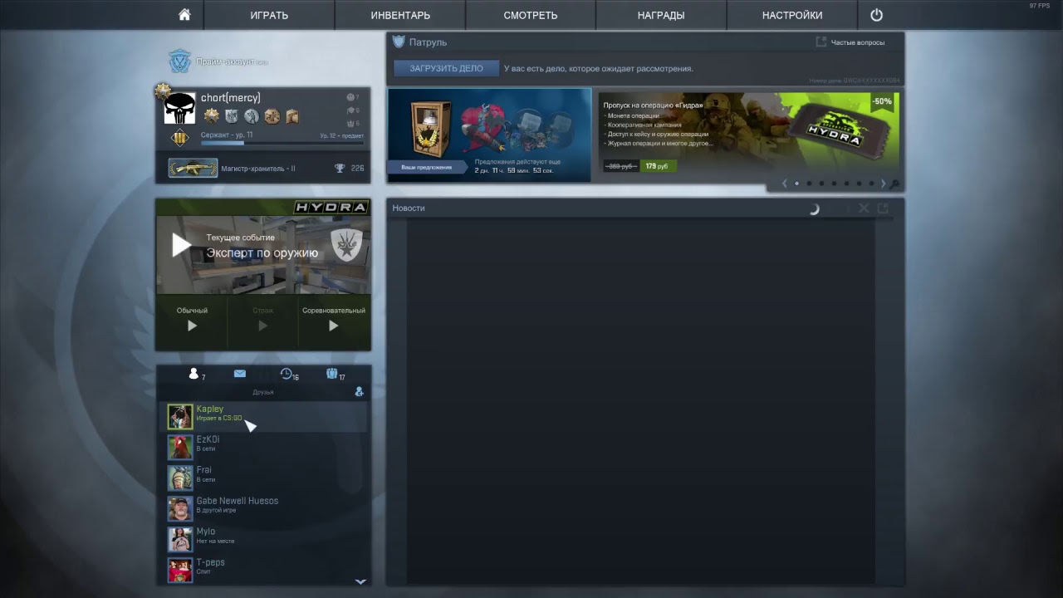Image resolution: width=1063 pixels, height=598 pixels.
Task: Click Gabe Newell Huesos avatar
Action: coord(180,509)
